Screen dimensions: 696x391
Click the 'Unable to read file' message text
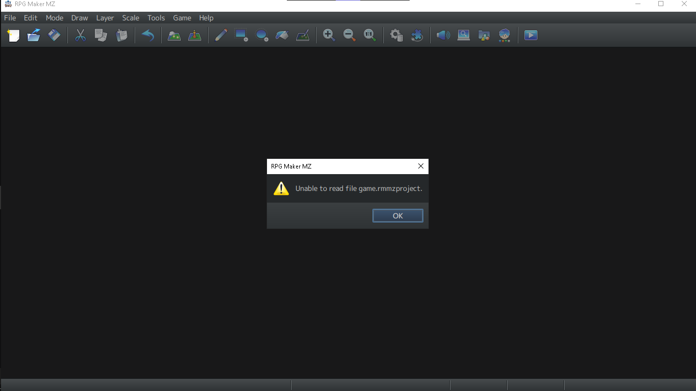tap(359, 188)
